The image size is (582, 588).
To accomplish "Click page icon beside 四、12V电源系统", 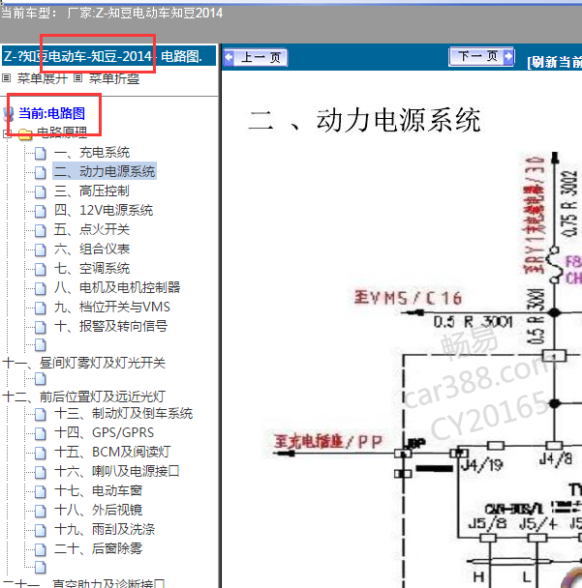I will tap(40, 211).
